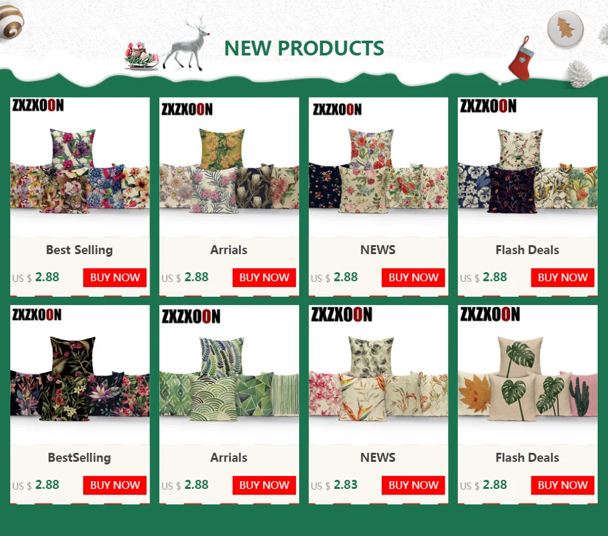This screenshot has height=536, width=608.
Task: Click the 2.83 price on bottom NEWS
Action: point(346,485)
